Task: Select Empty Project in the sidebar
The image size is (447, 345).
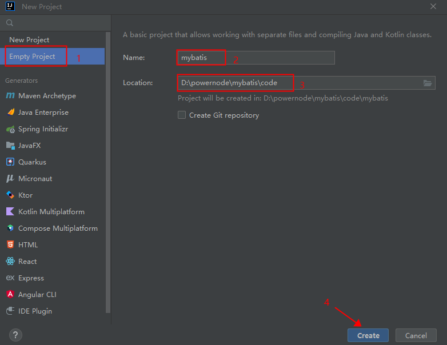Action: [32, 57]
